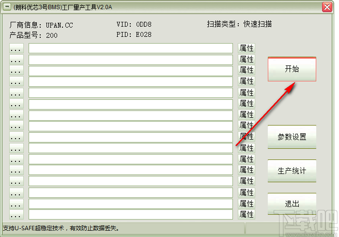Click the VID value 0DD8
The image size is (339, 237).
point(144,24)
